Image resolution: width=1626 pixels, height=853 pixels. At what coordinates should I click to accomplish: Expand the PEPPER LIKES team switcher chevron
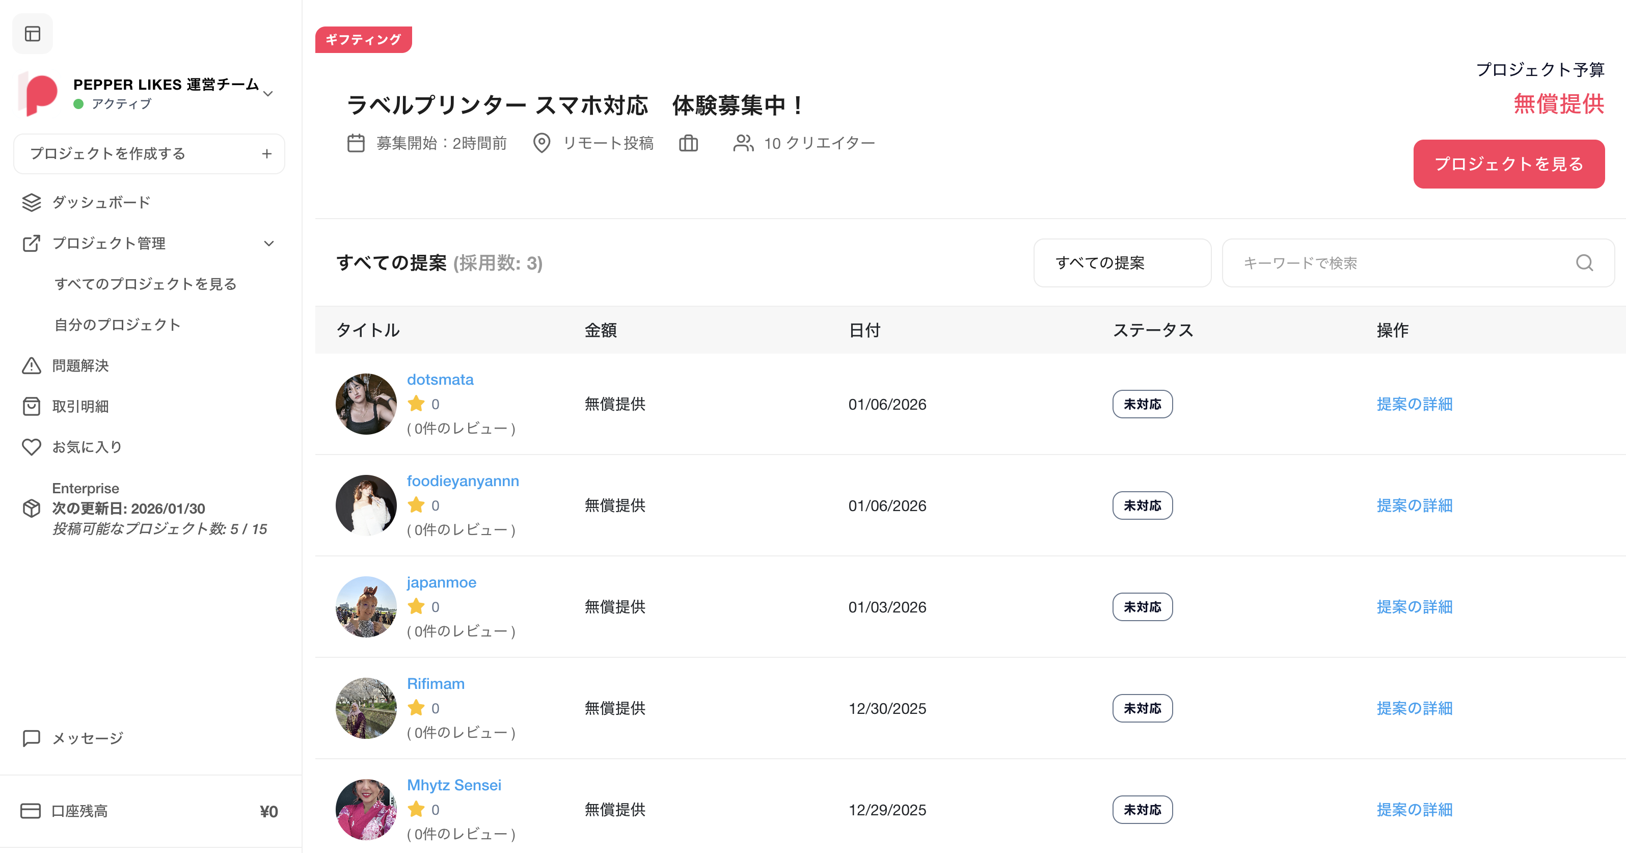point(268,94)
